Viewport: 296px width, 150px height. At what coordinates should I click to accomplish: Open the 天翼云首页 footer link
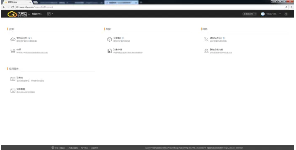coord(73,148)
